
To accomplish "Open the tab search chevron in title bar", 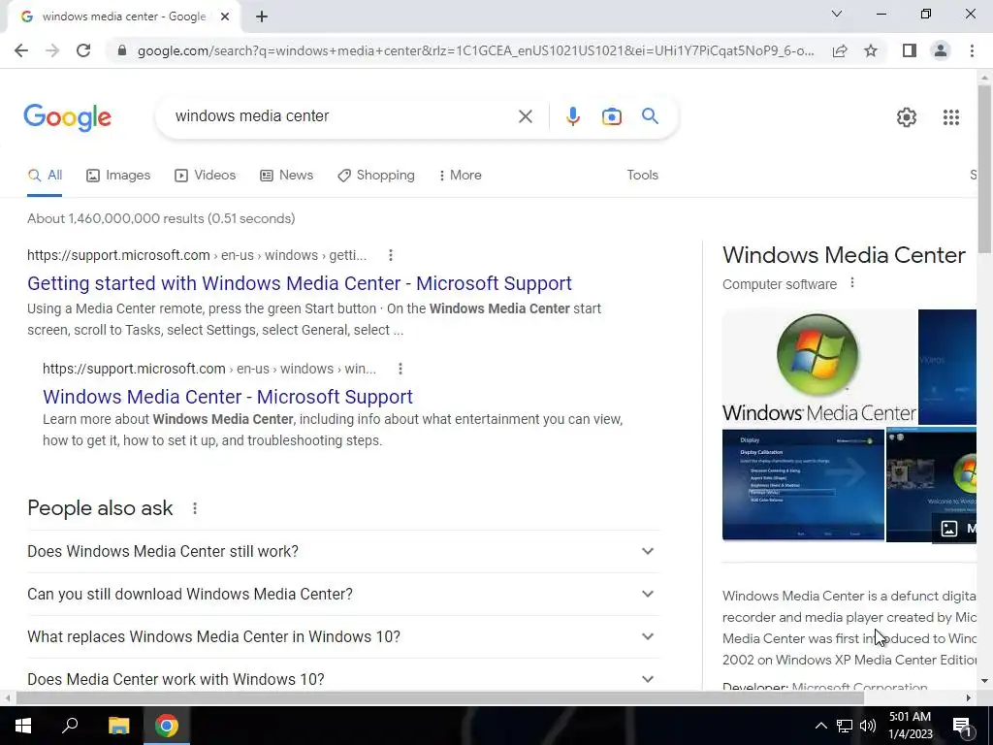I will click(x=837, y=14).
